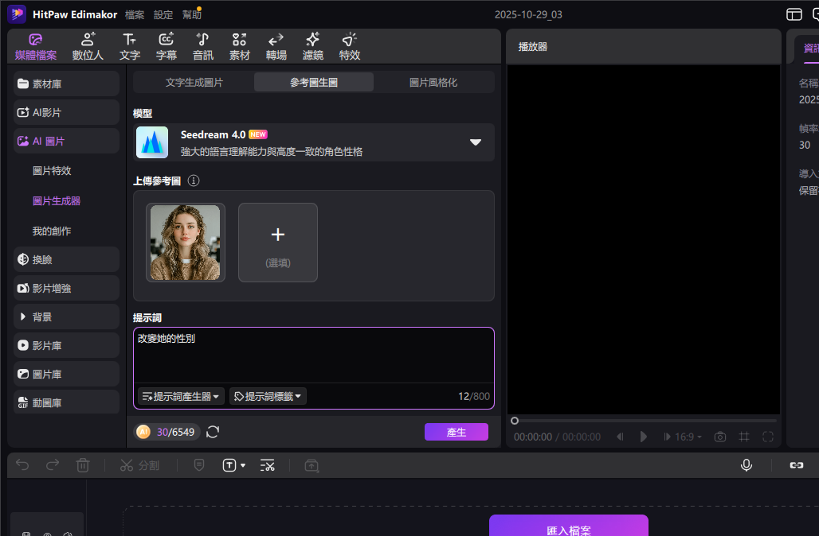Select the 音訊 audio toolbar icon

[202, 45]
